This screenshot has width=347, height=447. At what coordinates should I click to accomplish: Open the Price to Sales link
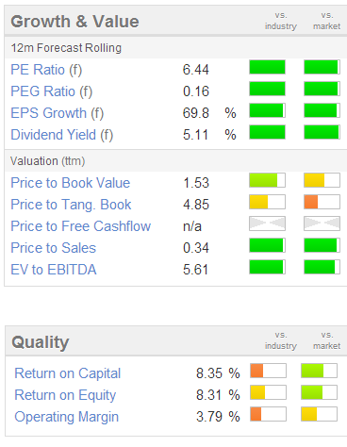(x=54, y=248)
